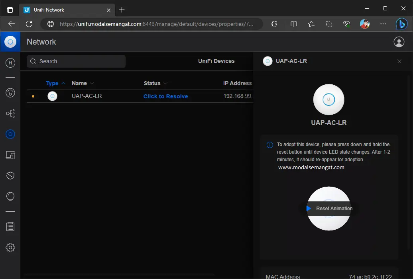The height and width of the screenshot is (279, 413).
Task: Open browser Collections
Action: tap(329, 24)
